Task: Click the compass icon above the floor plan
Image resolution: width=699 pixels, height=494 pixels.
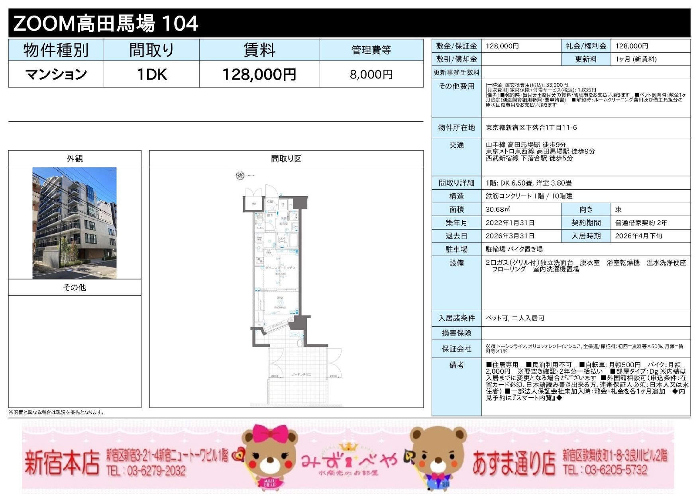Action: (x=240, y=176)
